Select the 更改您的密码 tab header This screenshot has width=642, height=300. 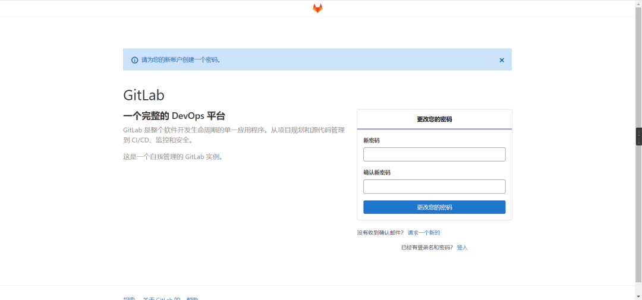click(435, 119)
